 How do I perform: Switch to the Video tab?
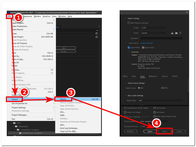[x=134, y=76]
